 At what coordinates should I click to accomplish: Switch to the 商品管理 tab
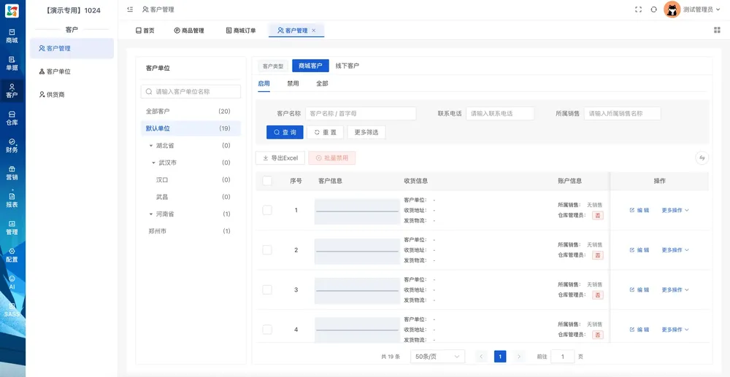(189, 31)
